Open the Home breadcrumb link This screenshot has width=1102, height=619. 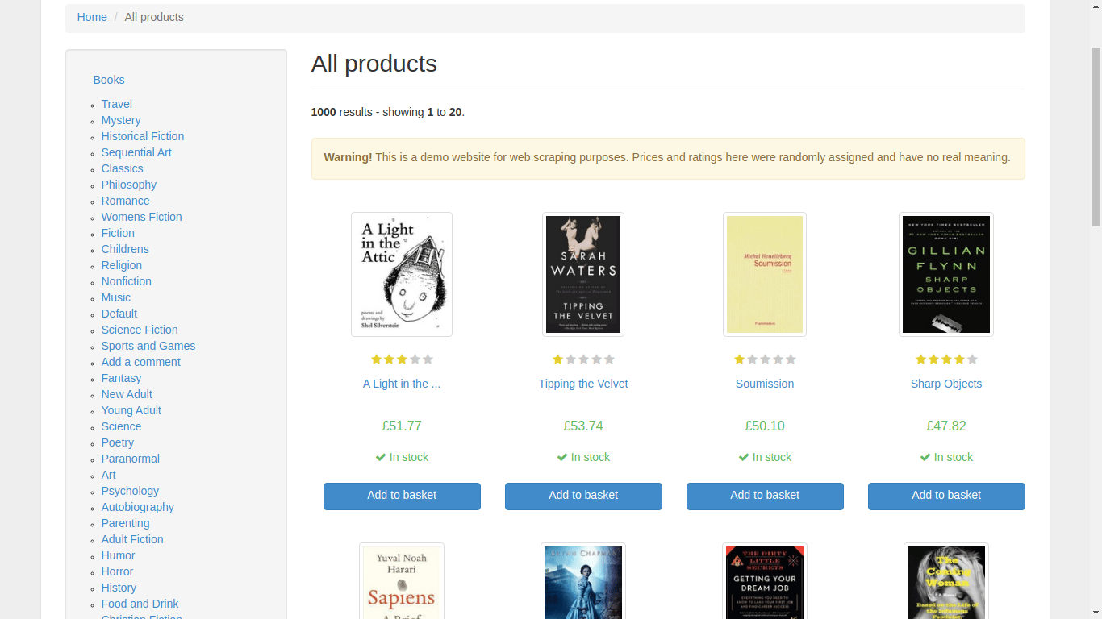coord(92,17)
